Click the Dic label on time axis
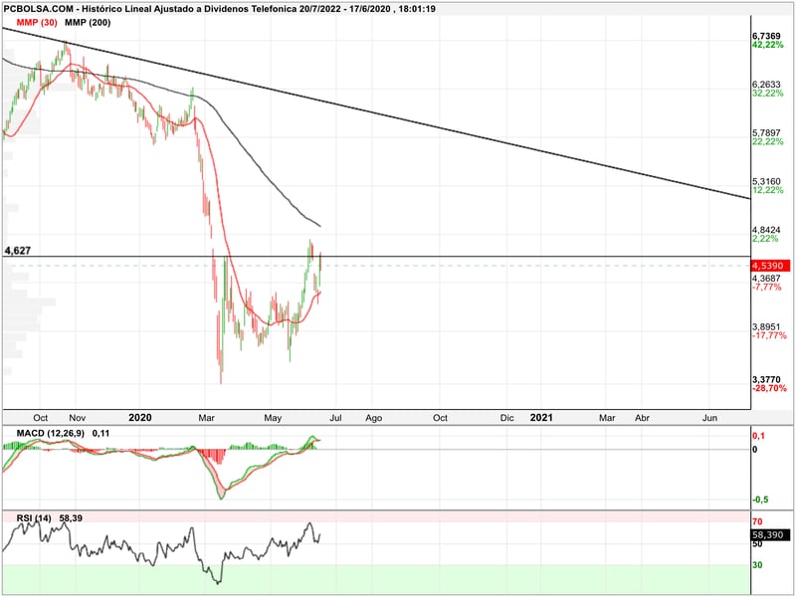 pos(507,418)
